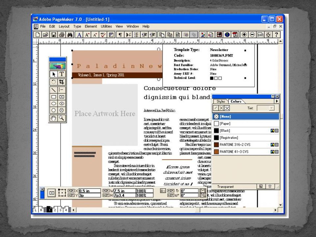The height and width of the screenshot is (237, 316).
Task: Click the Y position field showing 3p
Action: [x=90, y=195]
